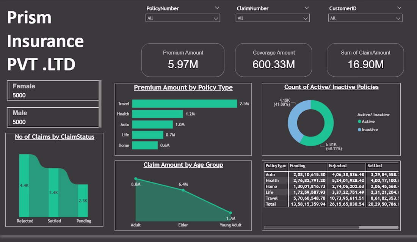Click the Travel row label in table
The width and height of the screenshot is (417, 242).
click(x=271, y=198)
